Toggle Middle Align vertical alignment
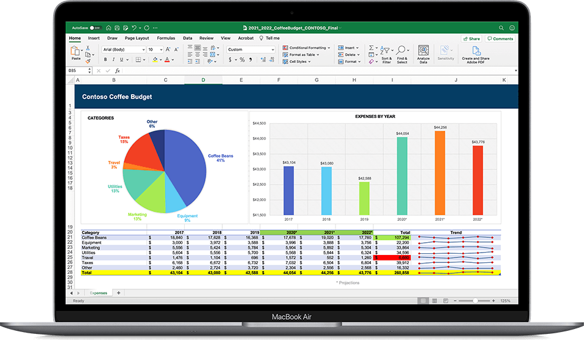 (197, 48)
